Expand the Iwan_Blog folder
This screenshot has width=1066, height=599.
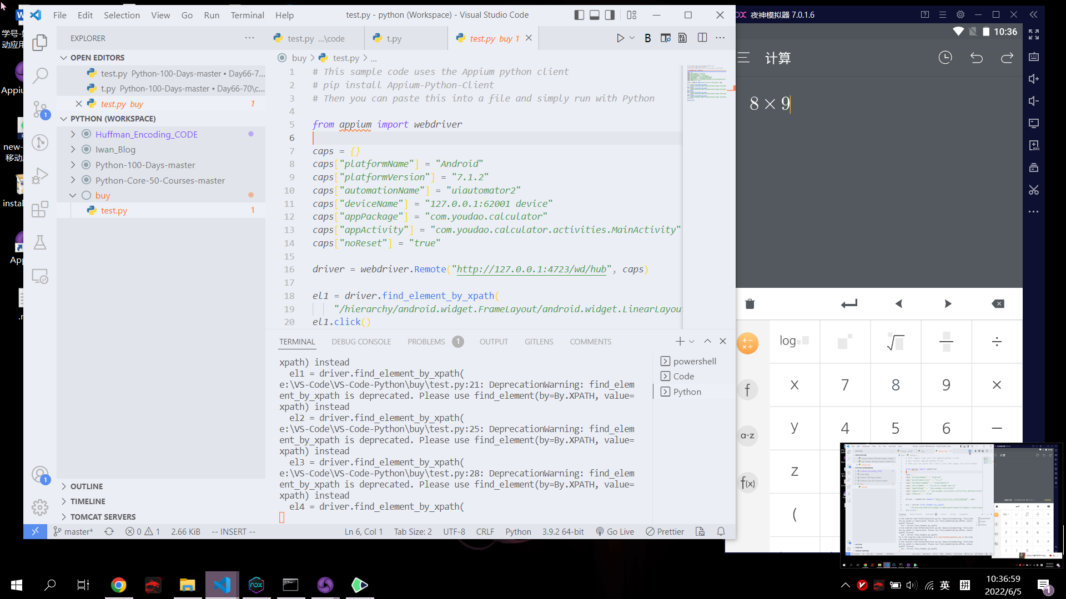pos(73,149)
